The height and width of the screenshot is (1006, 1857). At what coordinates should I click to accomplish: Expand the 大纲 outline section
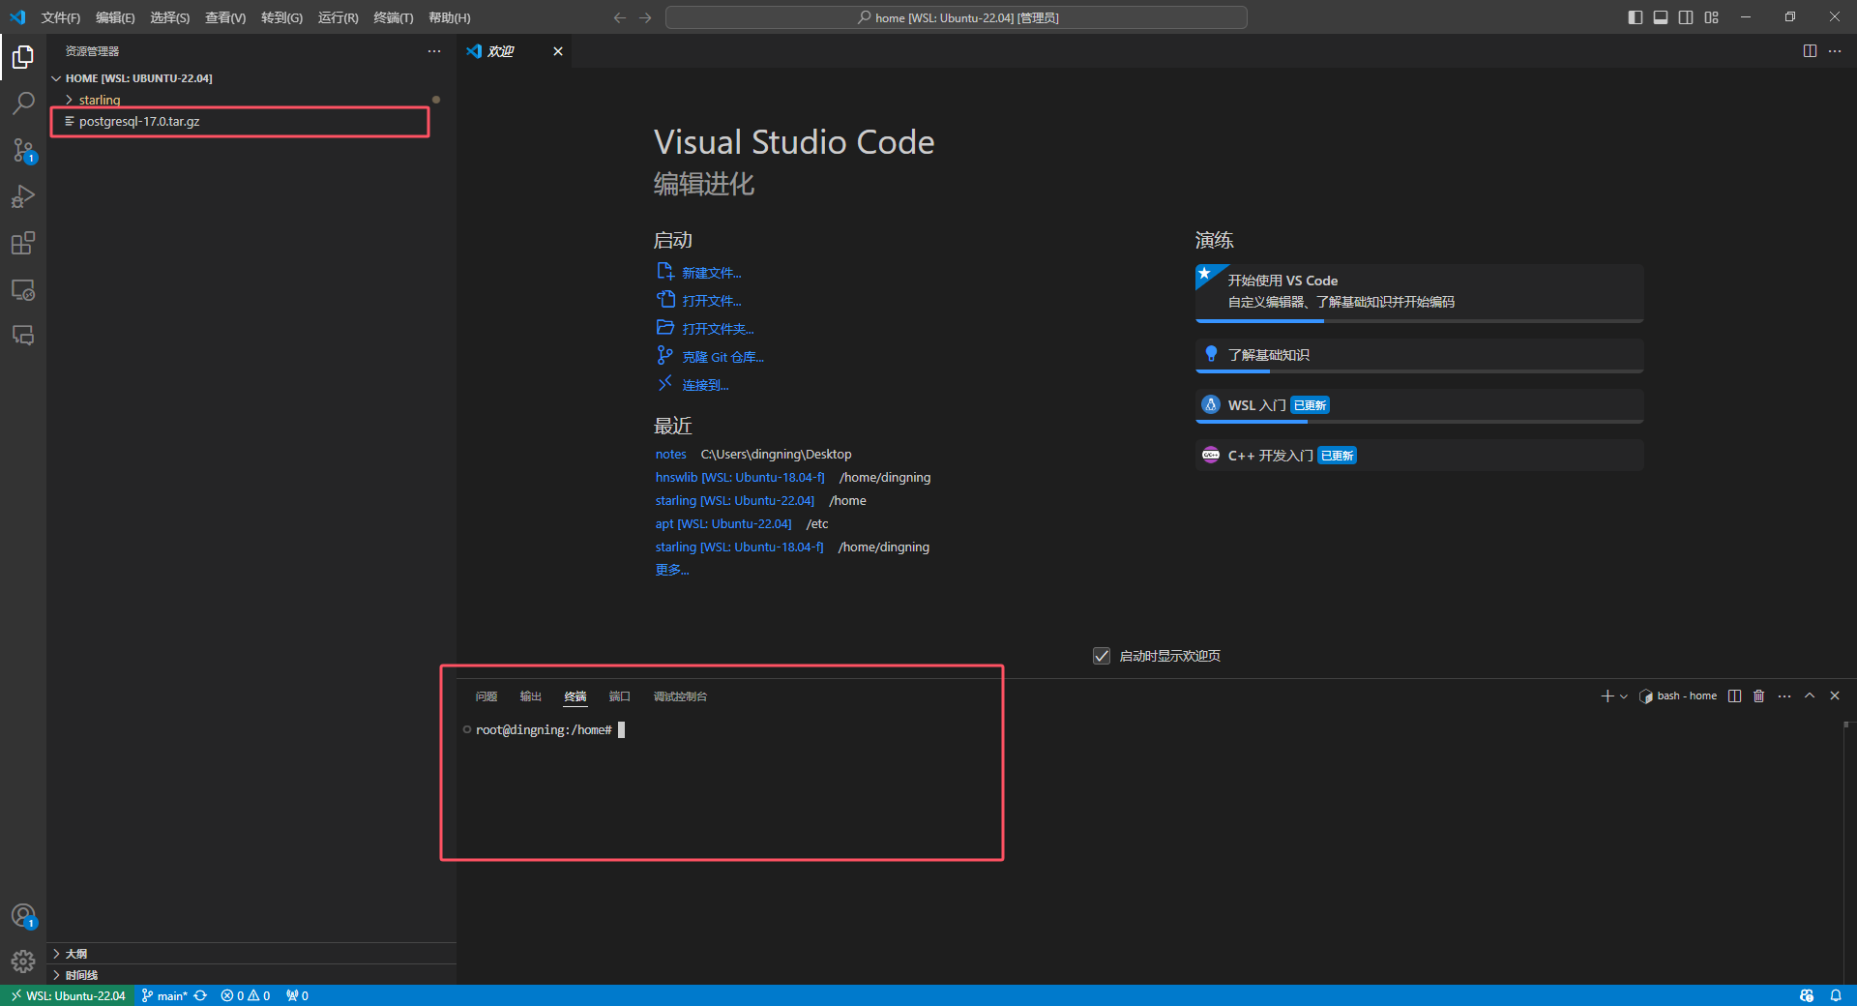pyautogui.click(x=76, y=954)
